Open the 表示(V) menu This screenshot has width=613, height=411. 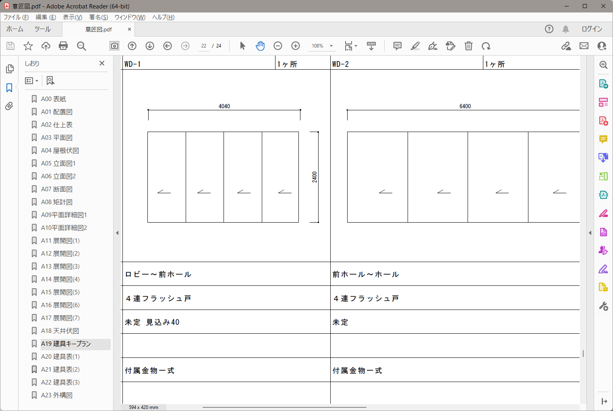pyautogui.click(x=72, y=17)
